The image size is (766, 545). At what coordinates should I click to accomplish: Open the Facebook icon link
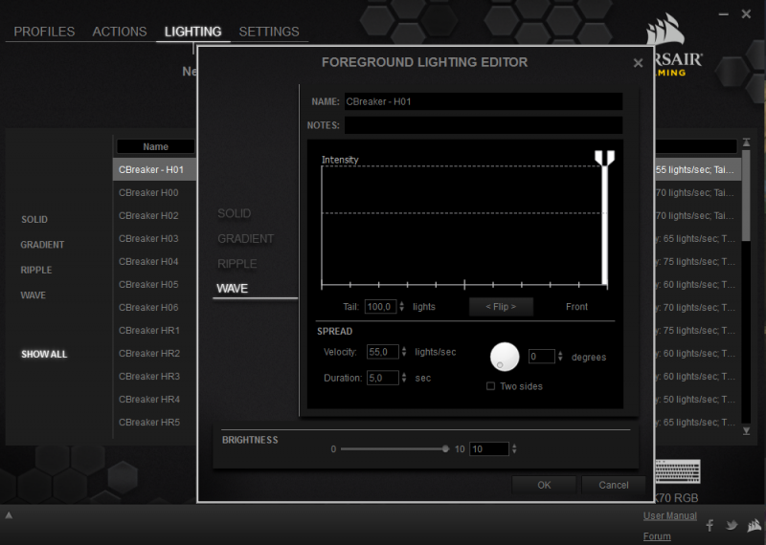click(x=710, y=525)
